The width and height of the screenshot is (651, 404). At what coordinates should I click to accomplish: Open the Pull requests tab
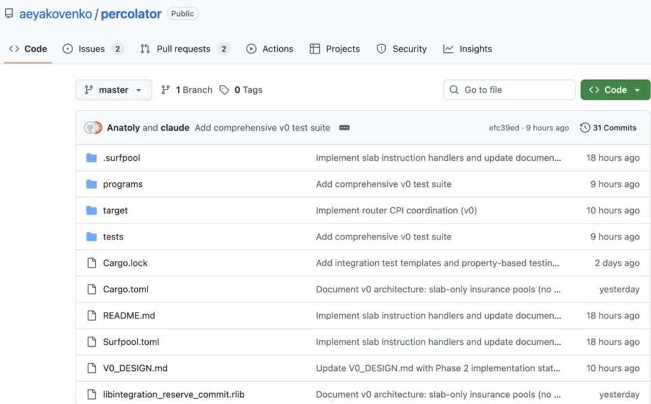(184, 49)
